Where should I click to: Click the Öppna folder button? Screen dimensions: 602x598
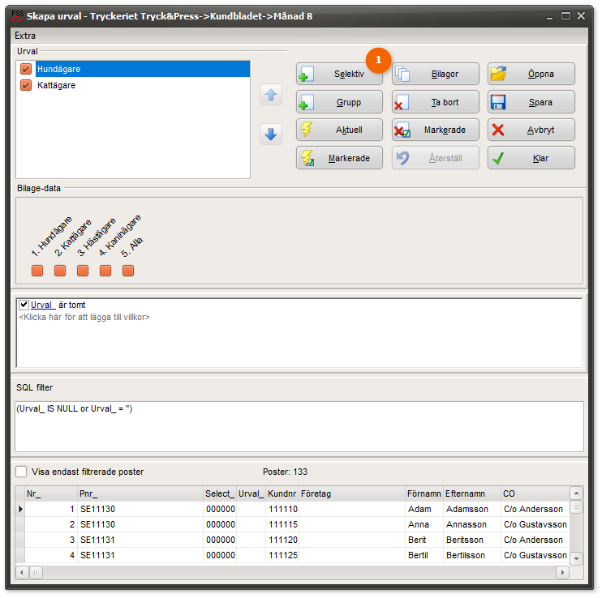[531, 74]
